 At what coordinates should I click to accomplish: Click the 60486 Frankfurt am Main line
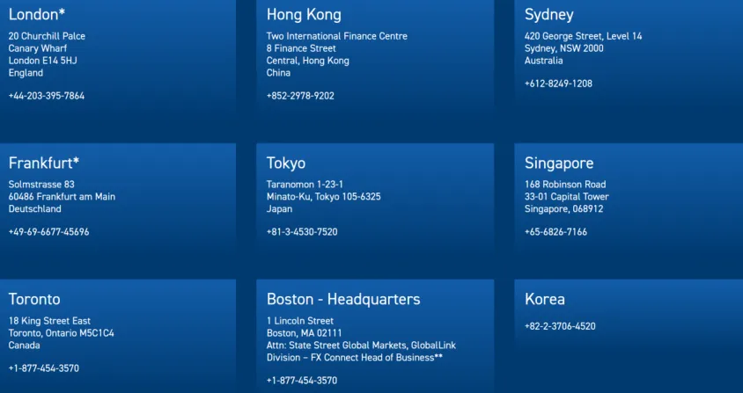coord(63,197)
